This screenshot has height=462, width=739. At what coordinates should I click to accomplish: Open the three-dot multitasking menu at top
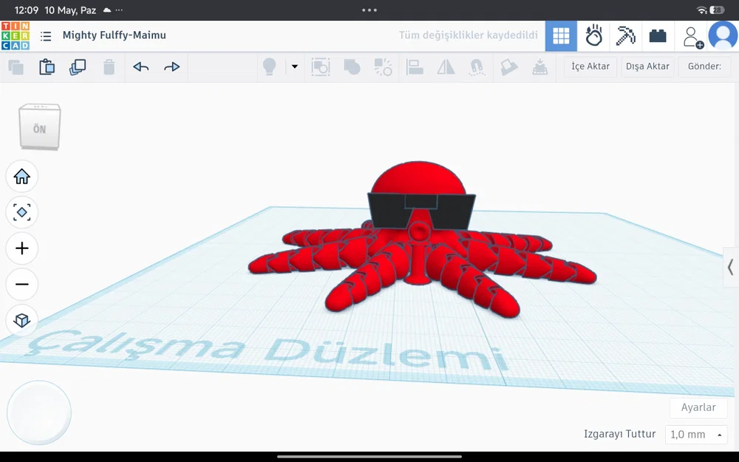pos(369,10)
